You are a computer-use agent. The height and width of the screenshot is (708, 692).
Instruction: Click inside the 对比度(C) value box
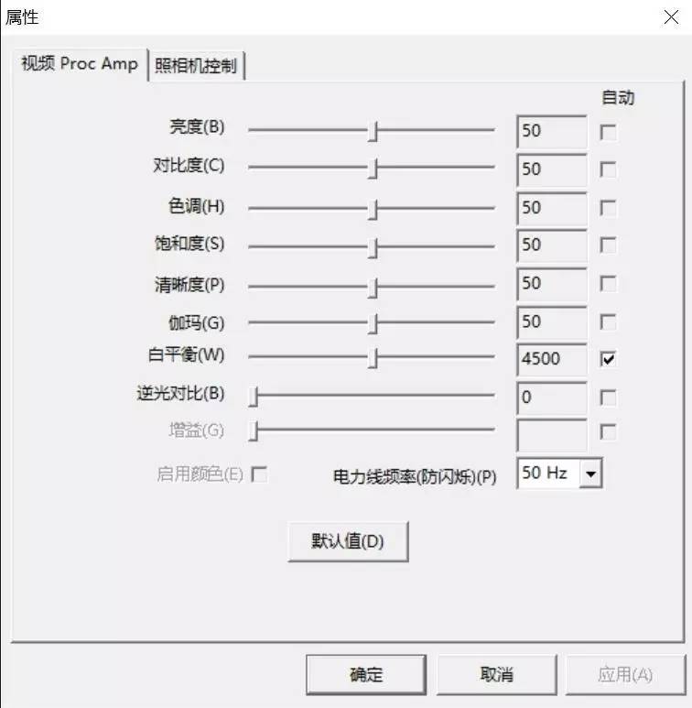click(552, 169)
